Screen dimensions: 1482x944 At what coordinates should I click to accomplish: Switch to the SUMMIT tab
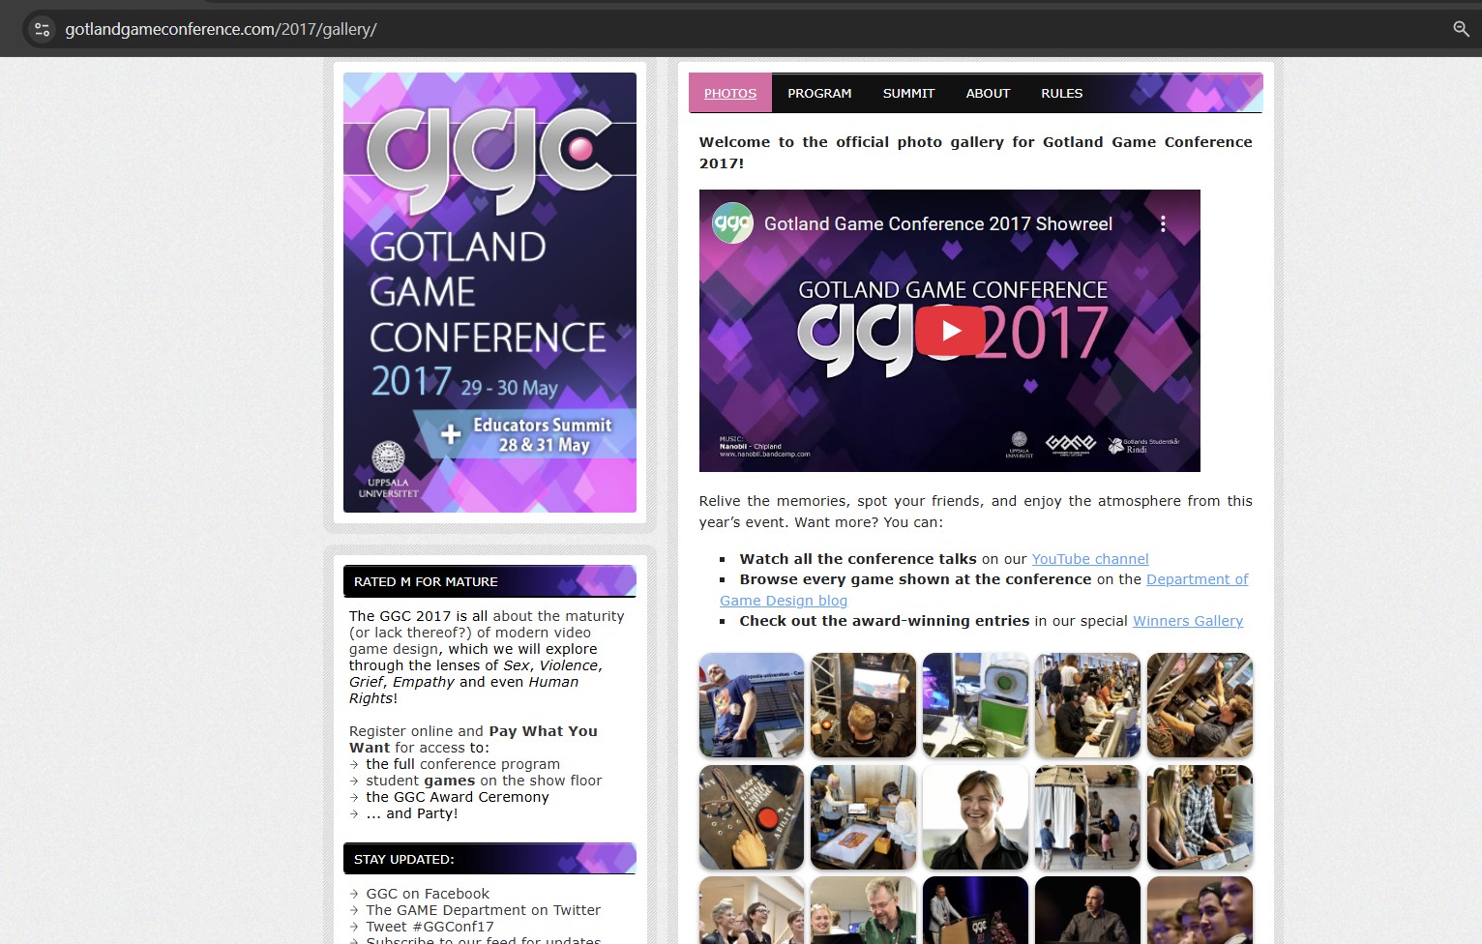[908, 93]
